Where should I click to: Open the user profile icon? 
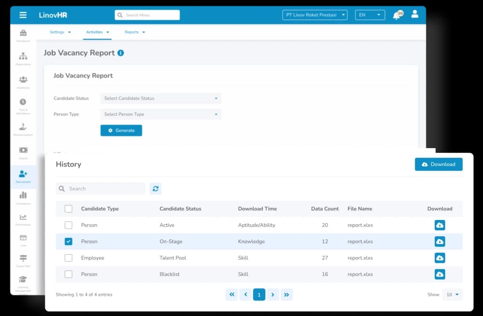414,14
